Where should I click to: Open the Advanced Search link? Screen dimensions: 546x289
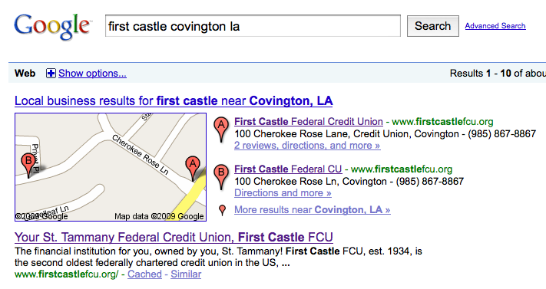pos(495,26)
